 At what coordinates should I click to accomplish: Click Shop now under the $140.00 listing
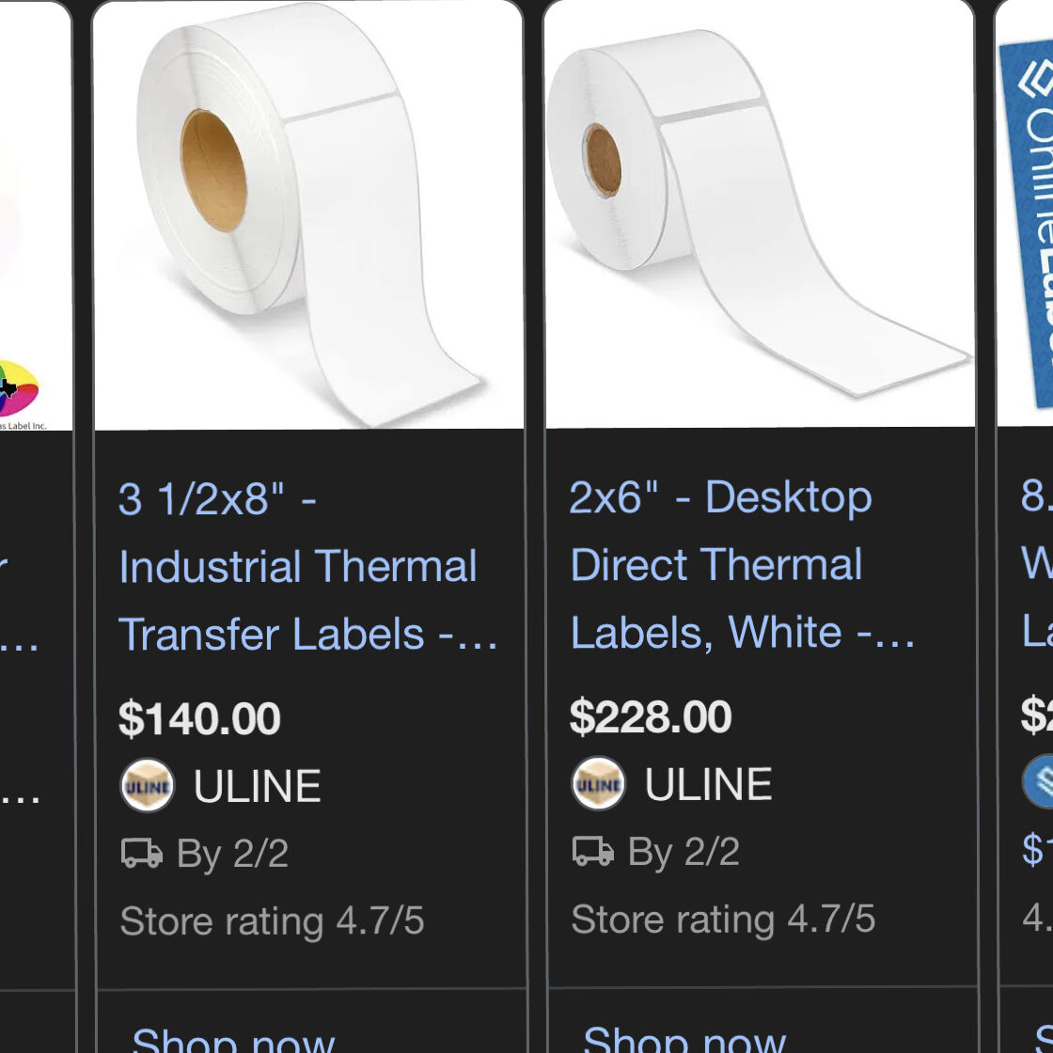(233, 1037)
